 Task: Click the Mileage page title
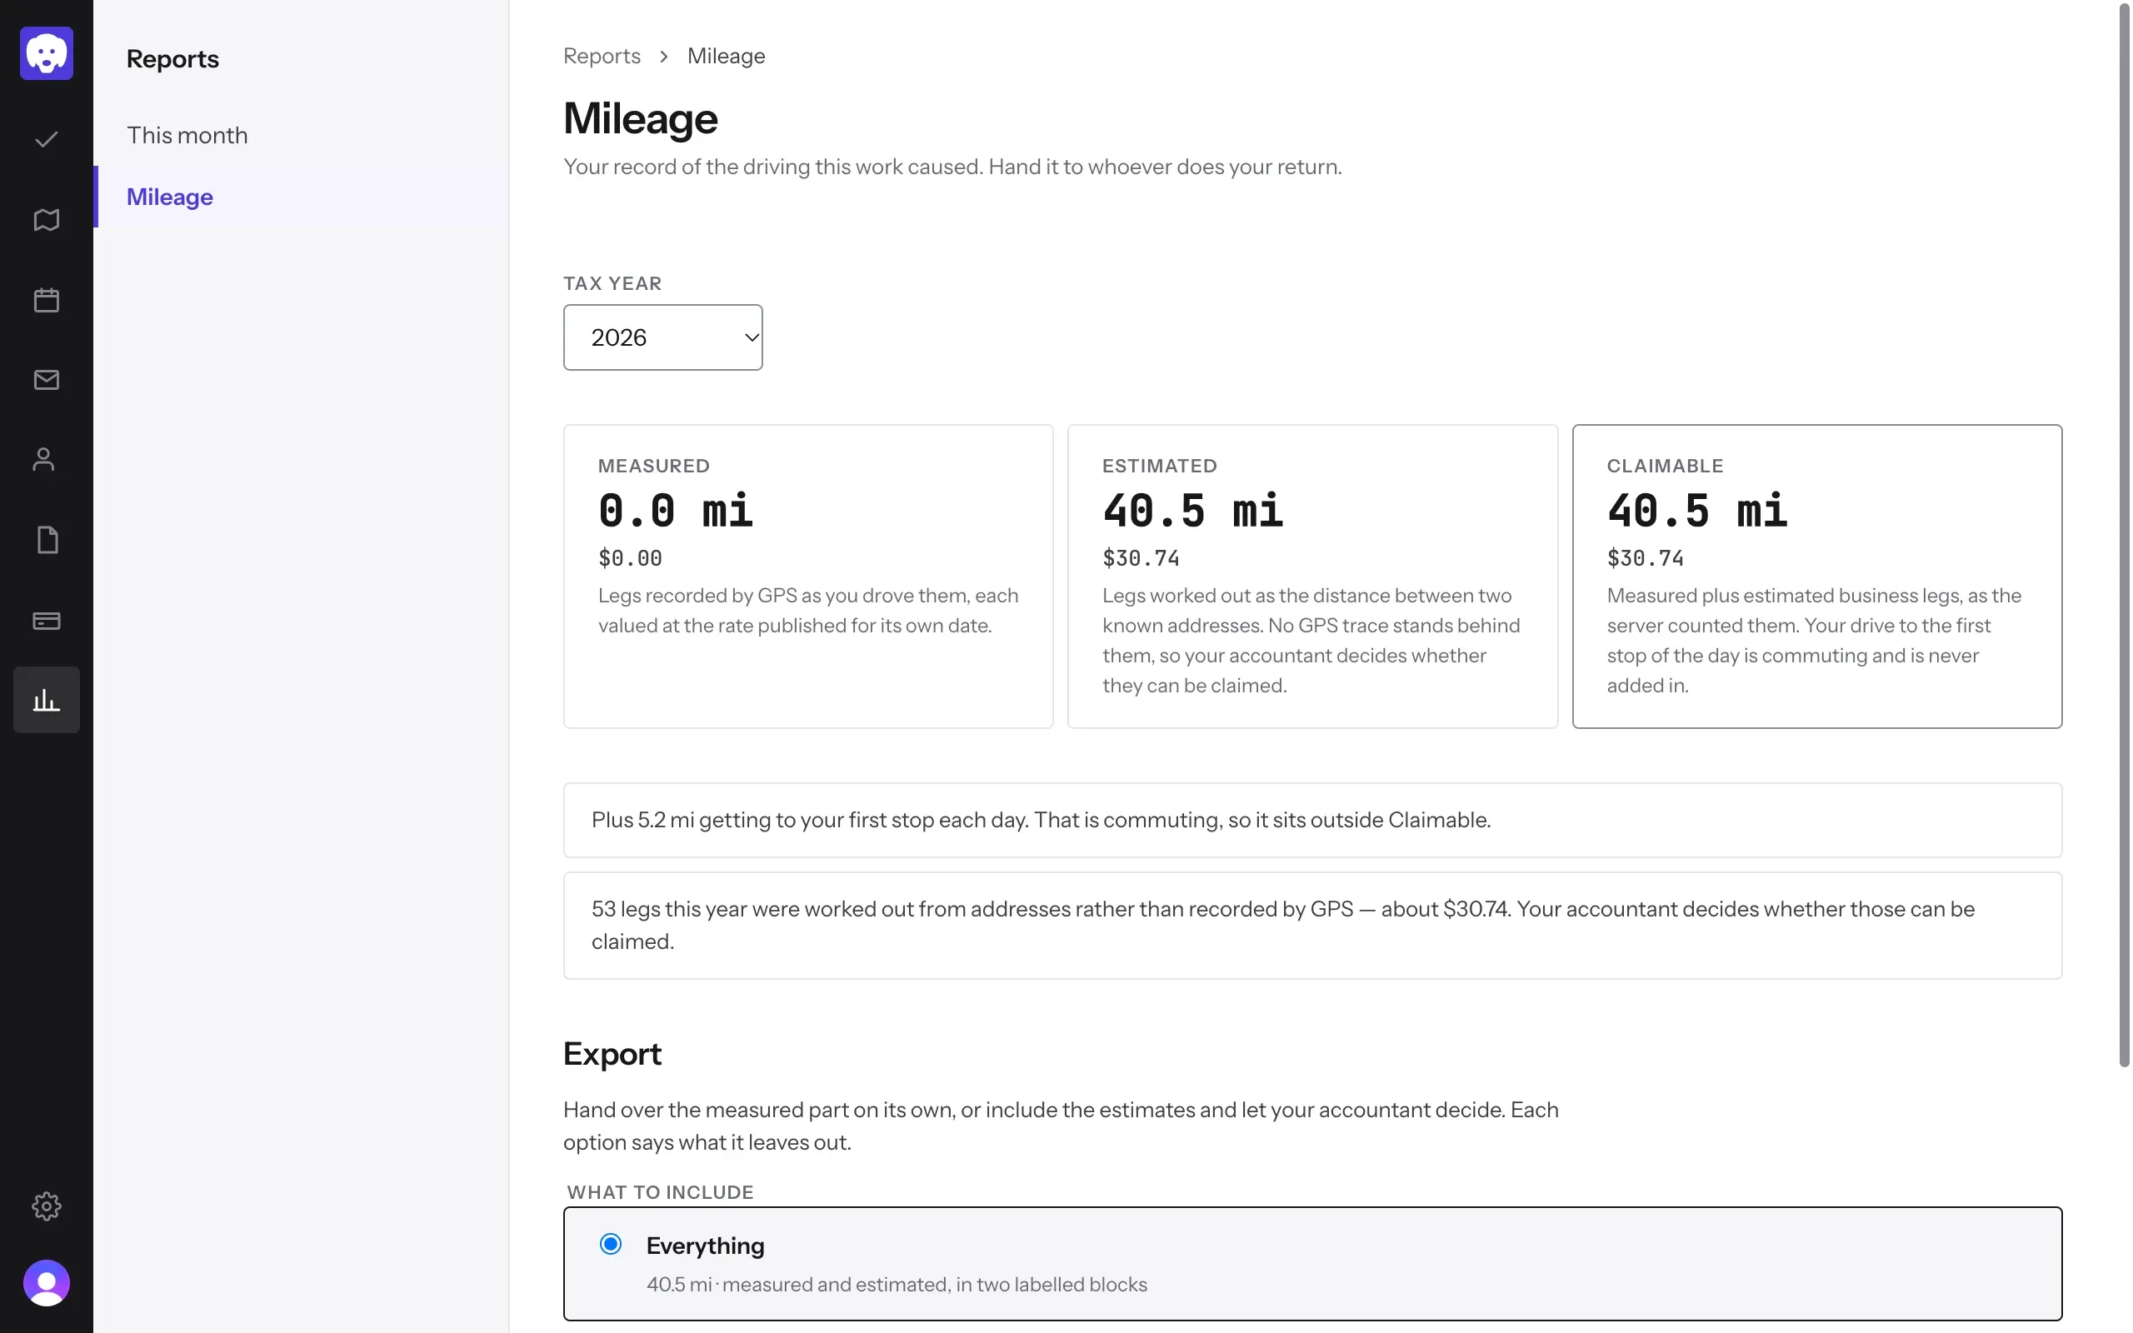[641, 118]
